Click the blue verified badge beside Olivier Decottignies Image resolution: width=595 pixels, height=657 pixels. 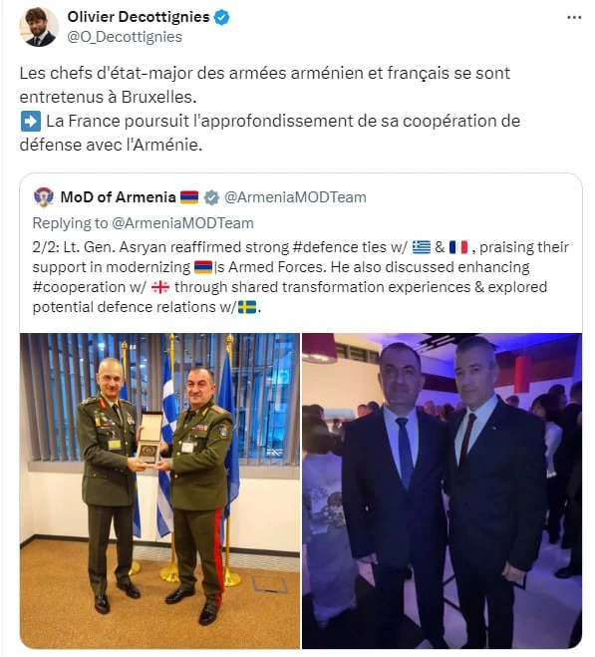[221, 17]
